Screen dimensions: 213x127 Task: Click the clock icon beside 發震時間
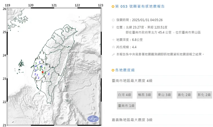[x=113, y=20]
